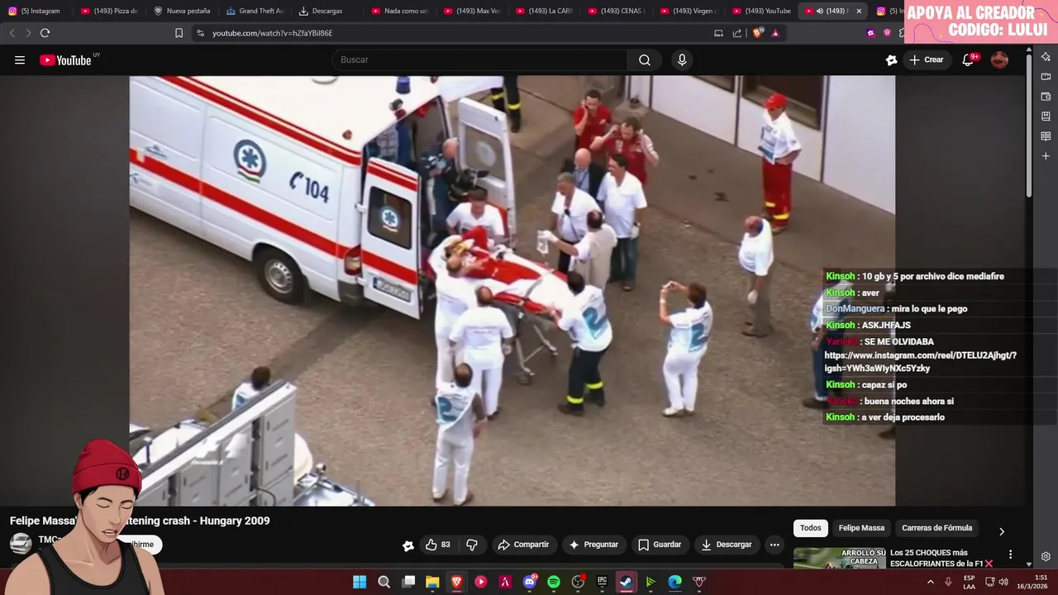Open the Instagram reel link in chat
1058x595 pixels.
pyautogui.click(x=920, y=362)
